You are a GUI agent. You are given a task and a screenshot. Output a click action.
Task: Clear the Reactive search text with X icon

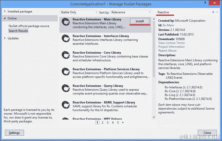(213, 12)
